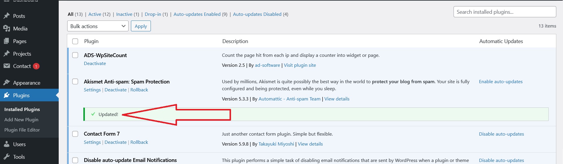Viewport: 563px width, 164px height.
Task: Open Contact Form 7 Settings
Action: pos(92,142)
